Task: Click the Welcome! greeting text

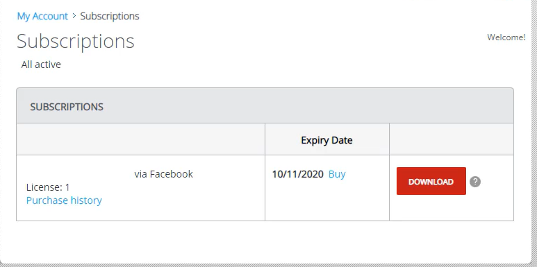Action: coord(506,37)
